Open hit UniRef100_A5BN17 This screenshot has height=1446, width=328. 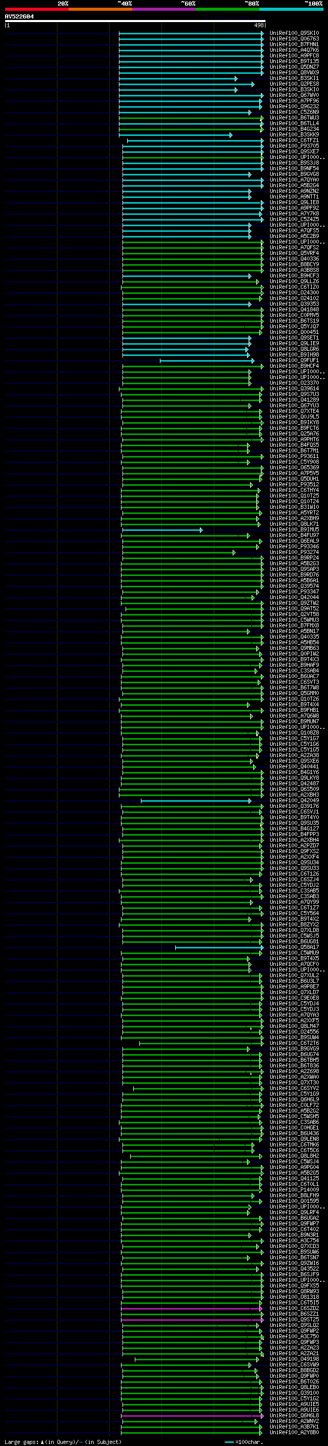(294, 631)
